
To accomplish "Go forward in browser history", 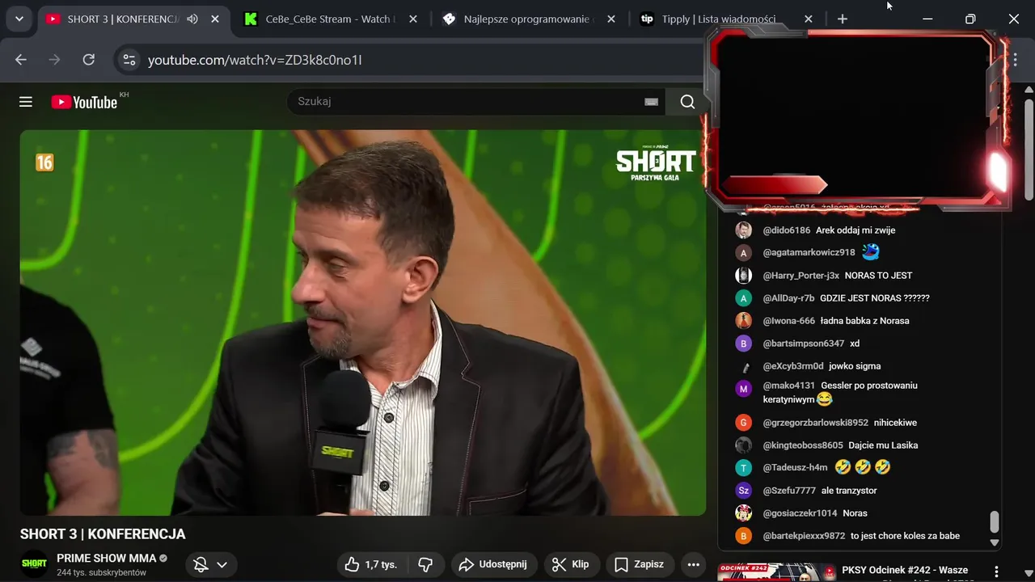I will pos(55,60).
